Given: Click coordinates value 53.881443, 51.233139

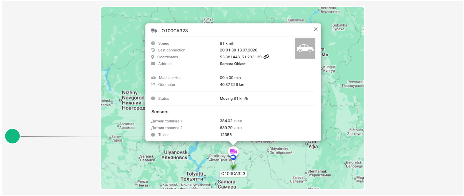Looking at the screenshot, I should point(241,57).
